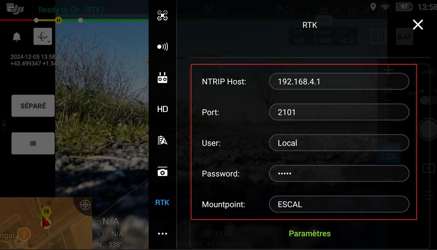Click the Password input field
The image size is (437, 250).
[x=339, y=174]
